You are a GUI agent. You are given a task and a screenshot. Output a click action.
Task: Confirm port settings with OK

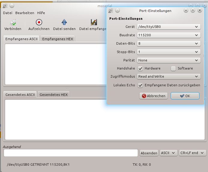coord(185,96)
